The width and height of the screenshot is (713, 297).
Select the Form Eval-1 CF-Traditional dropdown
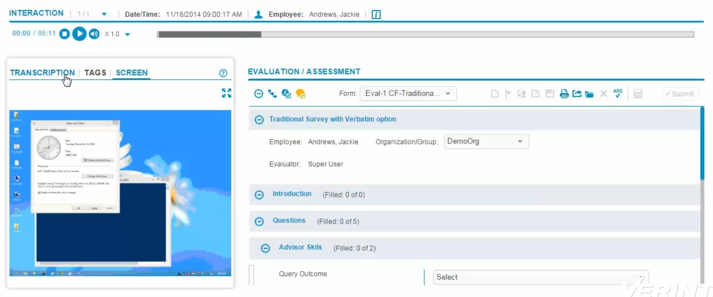[408, 93]
